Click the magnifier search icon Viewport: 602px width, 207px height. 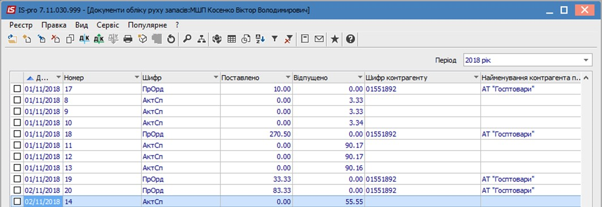(187, 38)
